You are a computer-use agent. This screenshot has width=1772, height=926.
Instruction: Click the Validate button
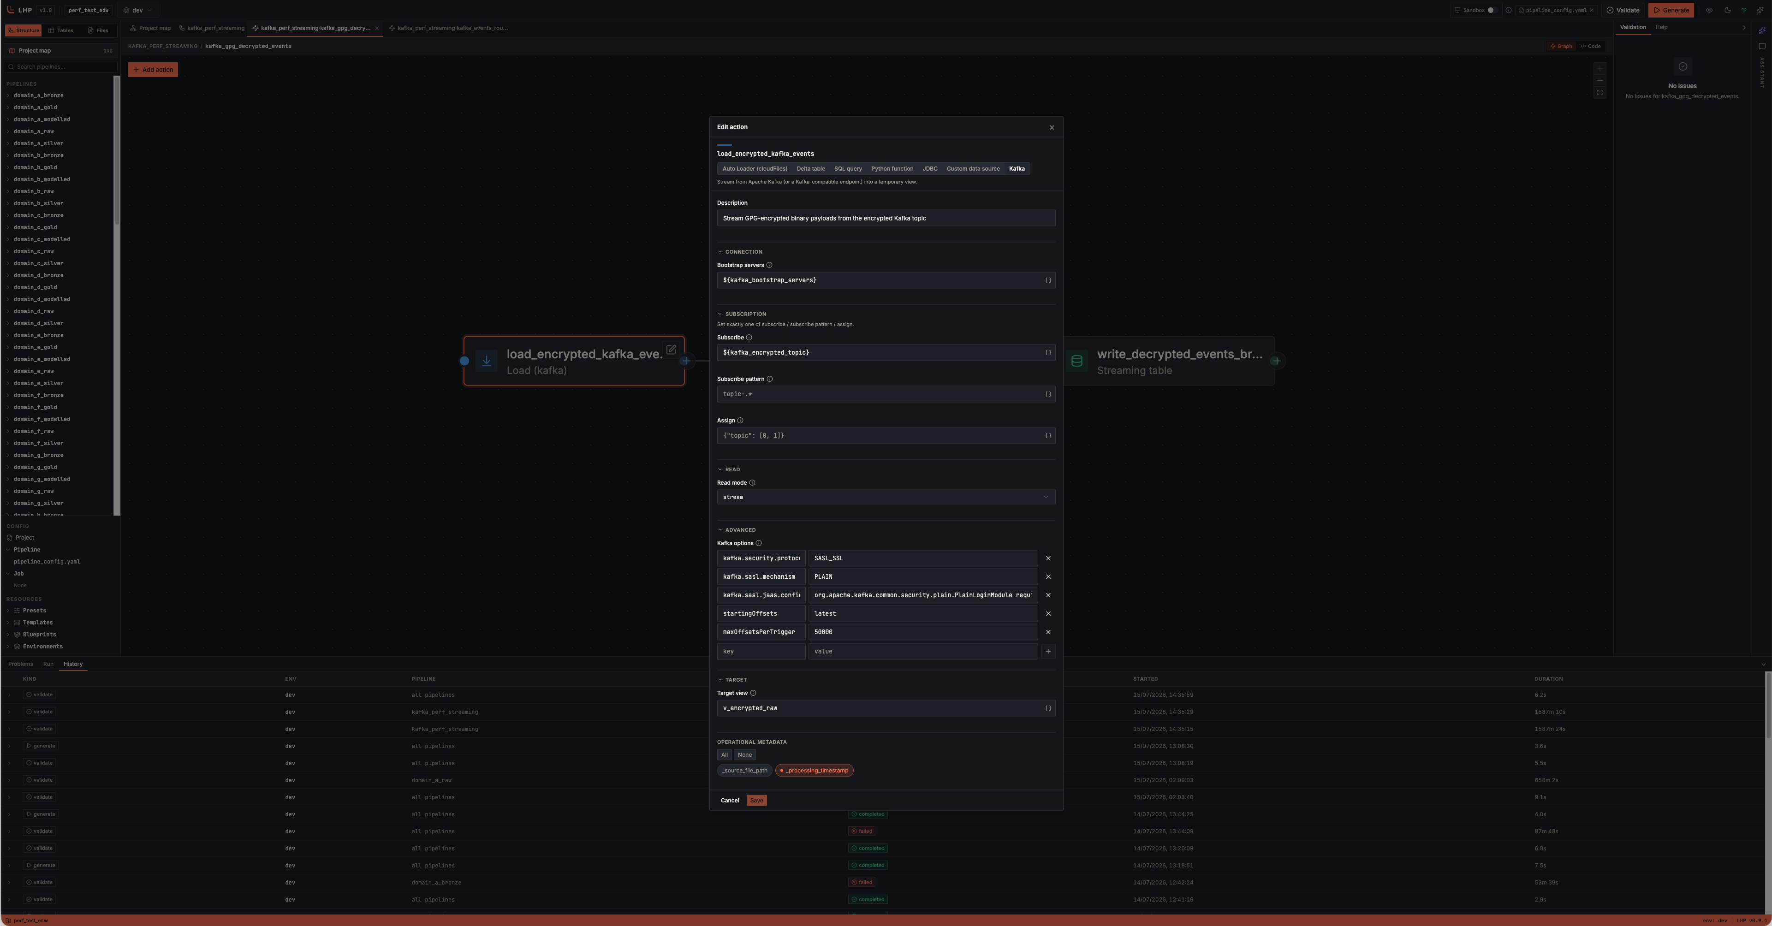[1623, 10]
